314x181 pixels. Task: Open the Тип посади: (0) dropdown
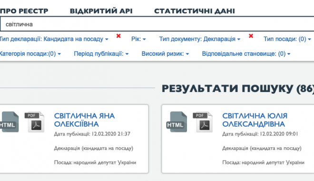pyautogui.click(x=287, y=39)
